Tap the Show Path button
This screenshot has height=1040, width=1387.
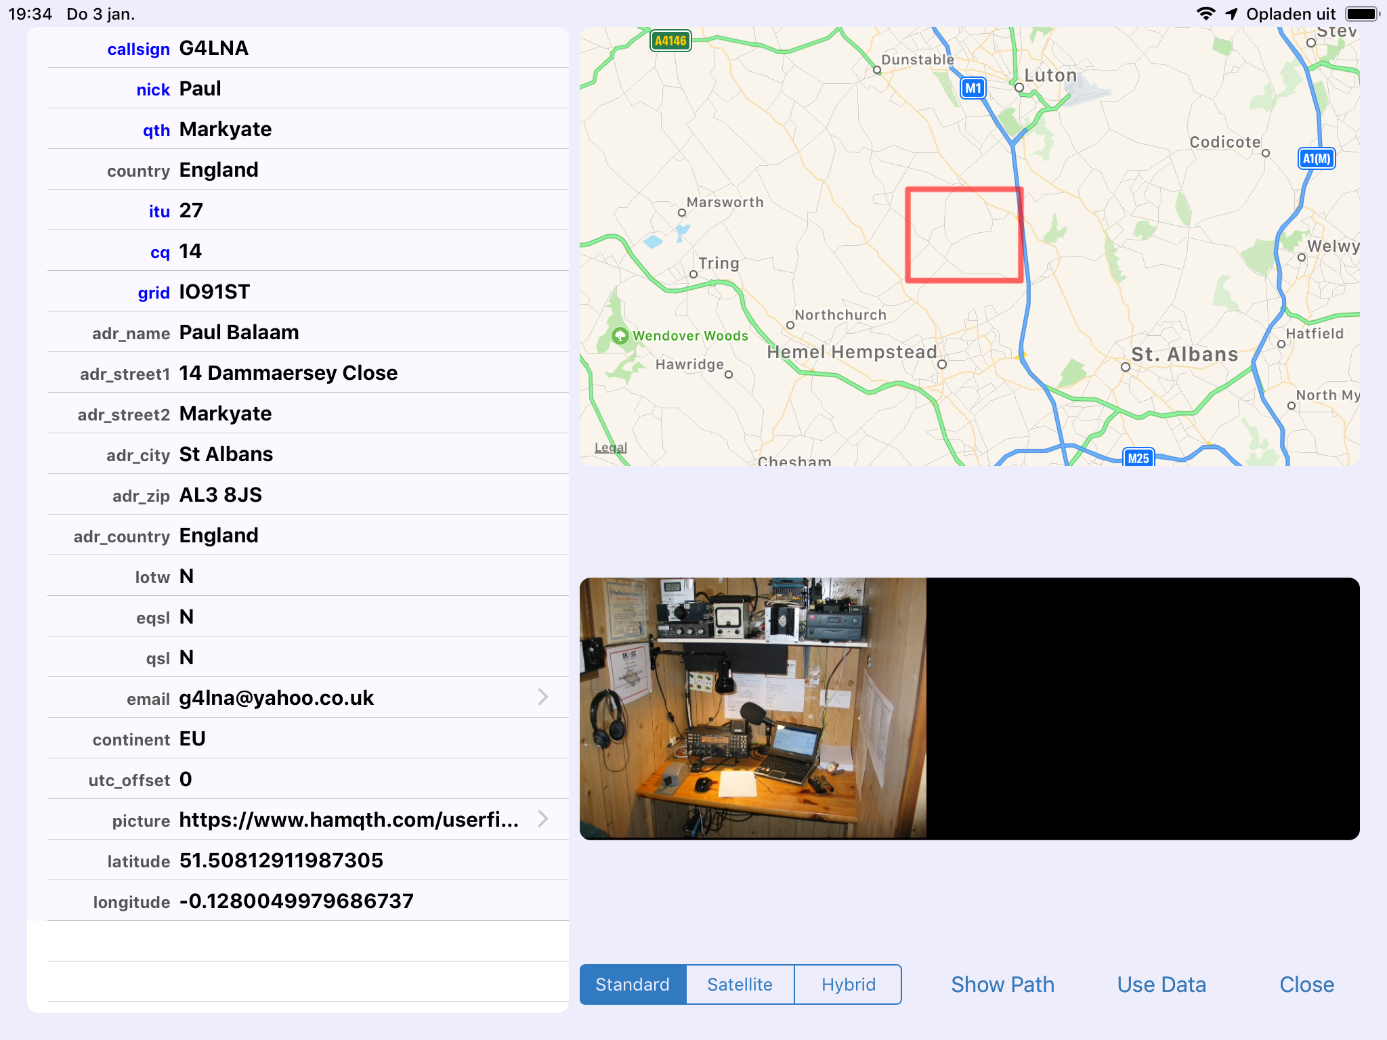[1002, 984]
